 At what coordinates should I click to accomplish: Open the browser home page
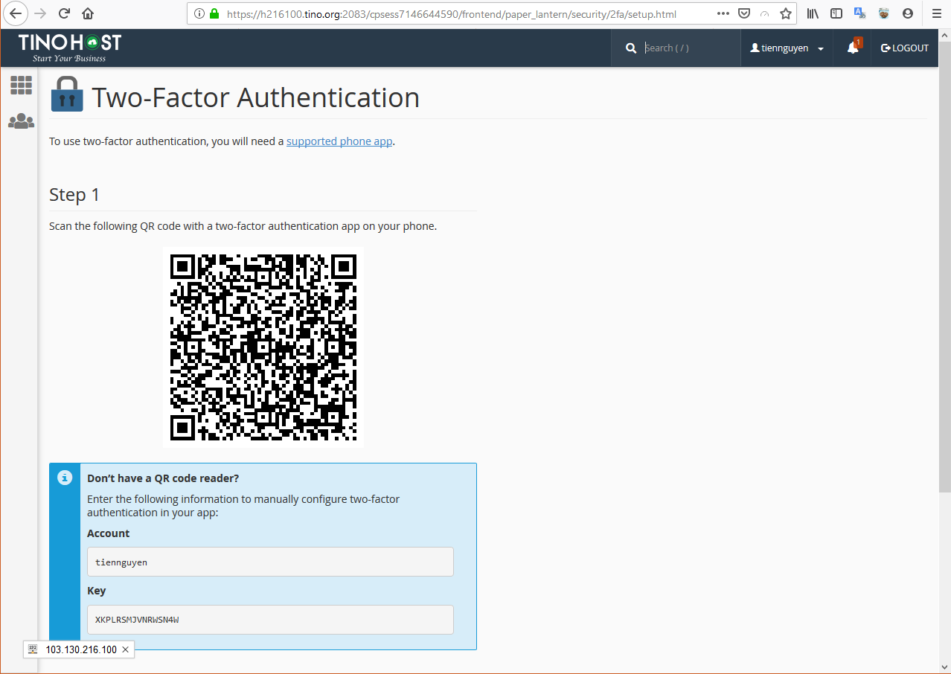[88, 13]
